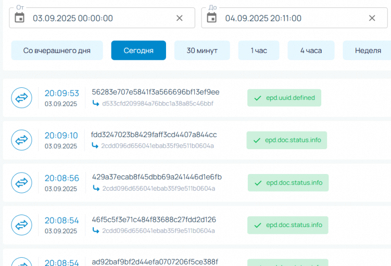Click the time 20:09:10
The image size is (391, 266).
[x=61, y=136]
